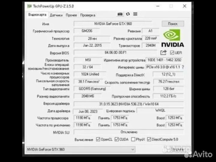Click the 38.1 Гпиксел/ pixel fillrate value
The height and width of the screenshot is (162, 216).
pos(88,81)
